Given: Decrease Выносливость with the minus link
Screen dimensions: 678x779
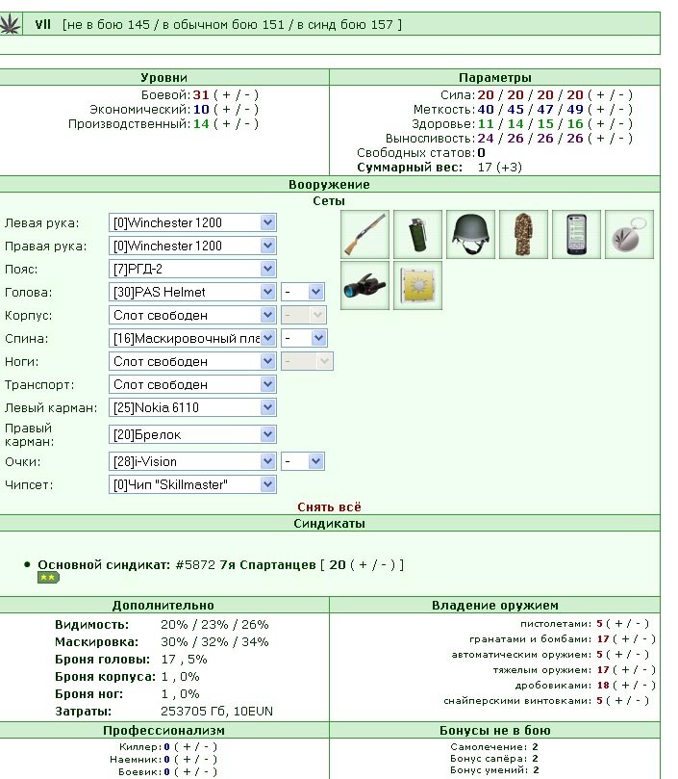Looking at the screenshot, I should (621, 138).
